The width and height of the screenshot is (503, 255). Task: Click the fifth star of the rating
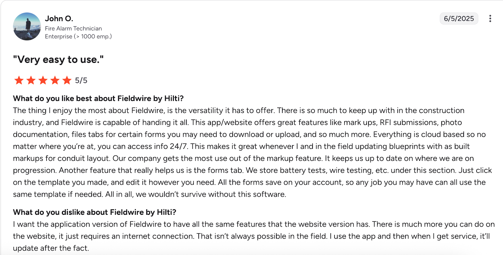[67, 80]
